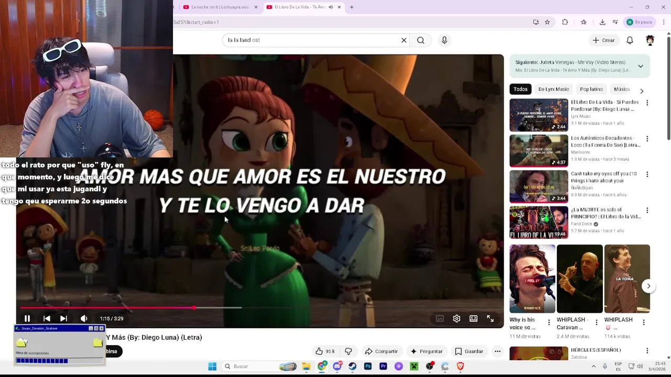Click the YouTube search magnifier button

tap(420, 40)
